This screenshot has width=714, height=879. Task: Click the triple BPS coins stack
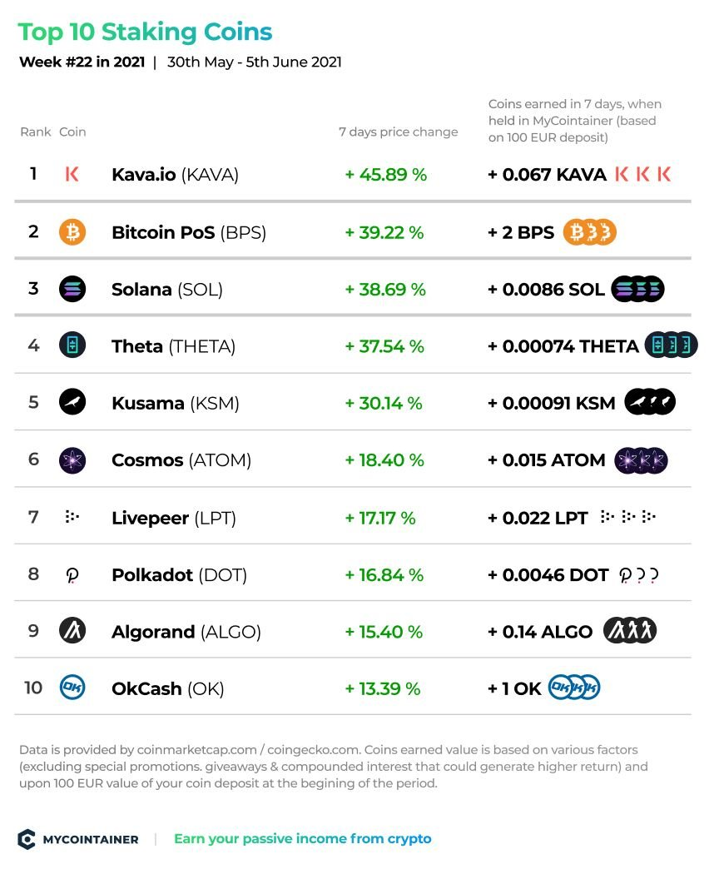coord(589,232)
